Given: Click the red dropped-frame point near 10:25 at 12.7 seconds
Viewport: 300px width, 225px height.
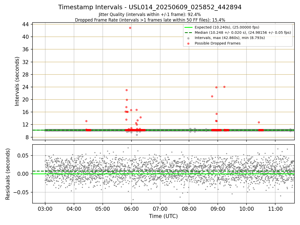Looking at the screenshot, I should pos(259,122).
